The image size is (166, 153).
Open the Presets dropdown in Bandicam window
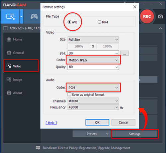(x=92, y=134)
